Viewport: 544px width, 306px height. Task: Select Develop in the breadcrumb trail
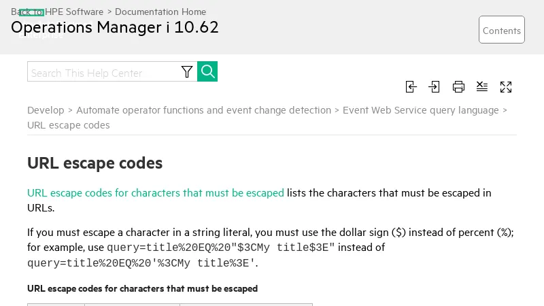(46, 110)
